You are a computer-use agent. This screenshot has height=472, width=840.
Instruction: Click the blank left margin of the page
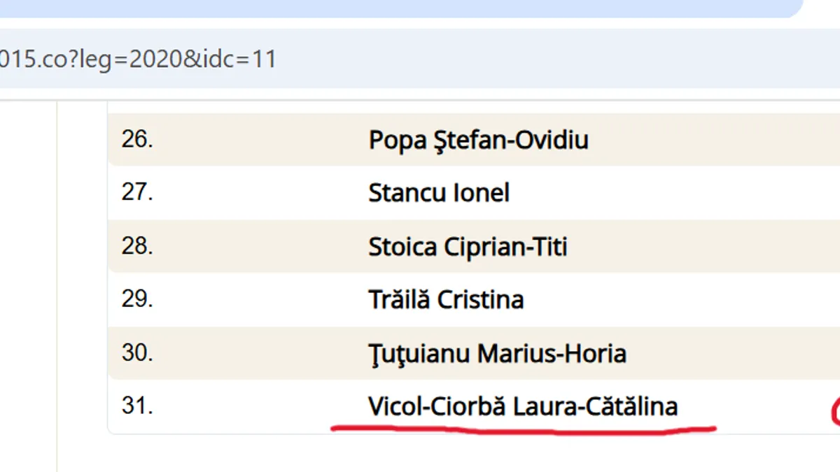pos(28,280)
